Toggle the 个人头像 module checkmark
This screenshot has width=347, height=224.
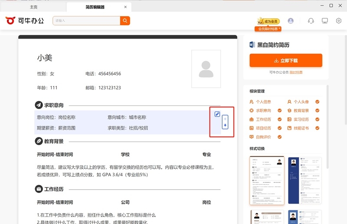(318, 102)
